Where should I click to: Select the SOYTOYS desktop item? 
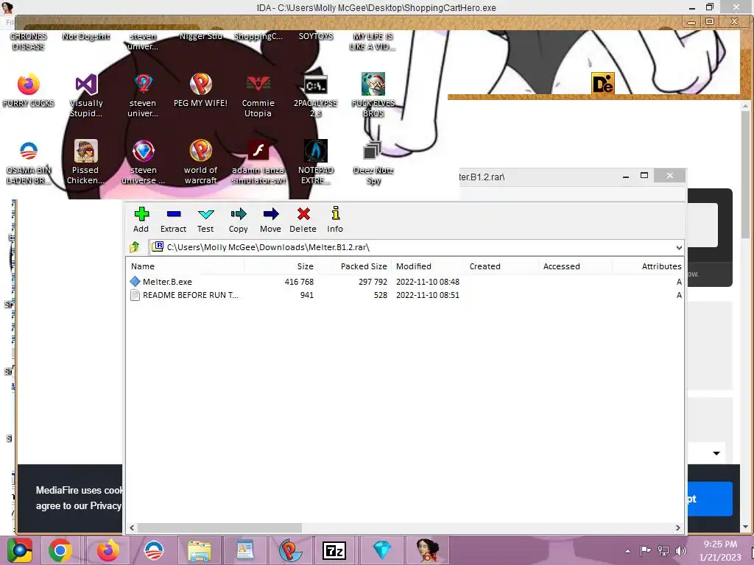coord(315,36)
